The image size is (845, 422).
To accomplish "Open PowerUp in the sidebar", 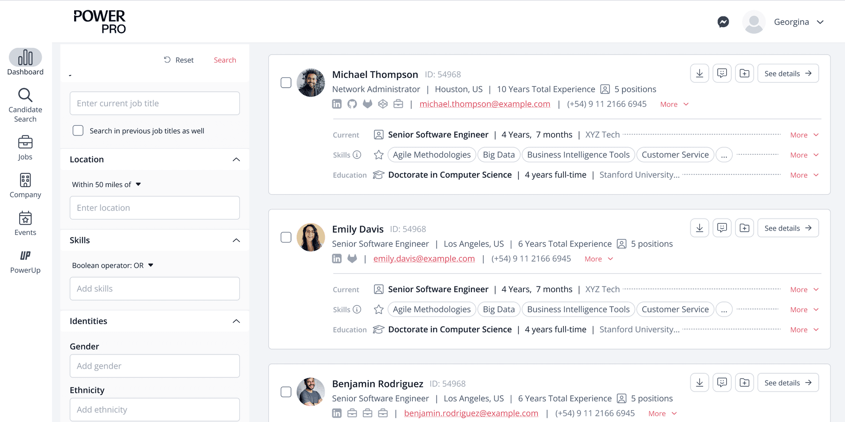I will (x=25, y=262).
